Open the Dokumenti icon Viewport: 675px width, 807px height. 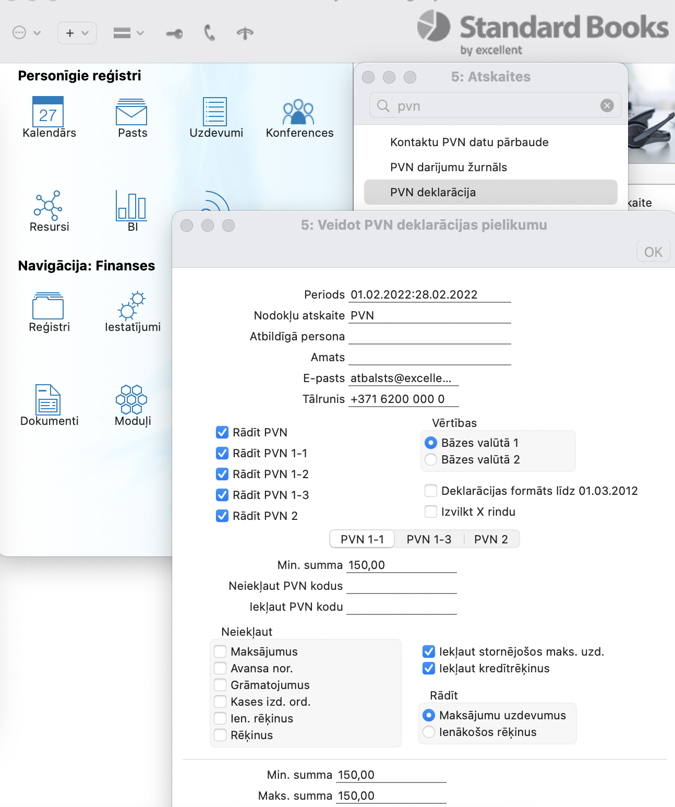49,400
